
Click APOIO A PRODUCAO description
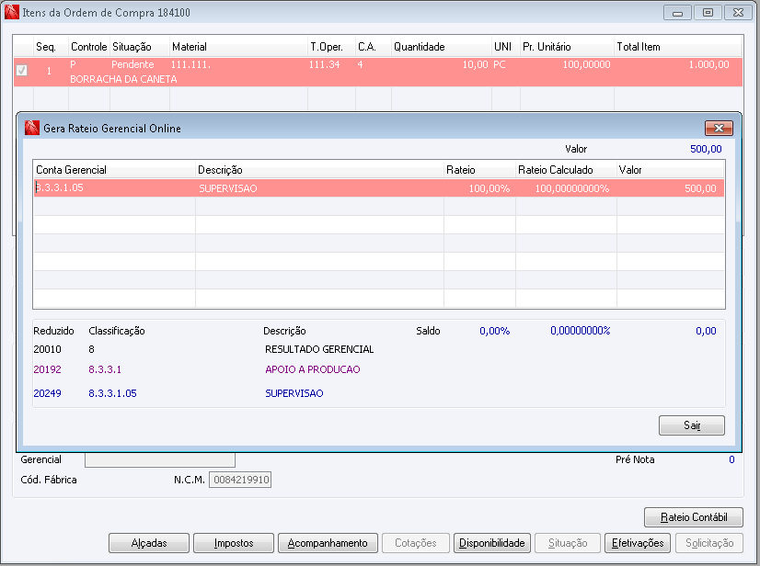[x=313, y=369]
